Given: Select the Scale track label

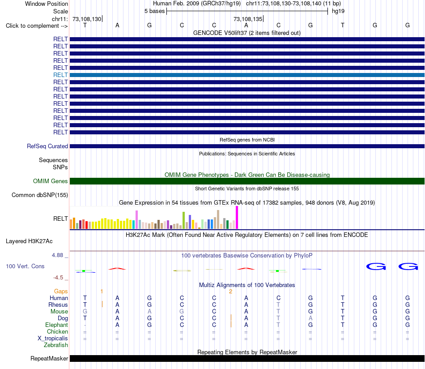Looking at the screenshot, I should 60,11.
